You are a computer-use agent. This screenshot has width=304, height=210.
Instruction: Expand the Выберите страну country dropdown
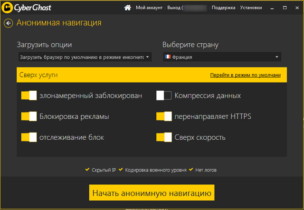[222, 57]
